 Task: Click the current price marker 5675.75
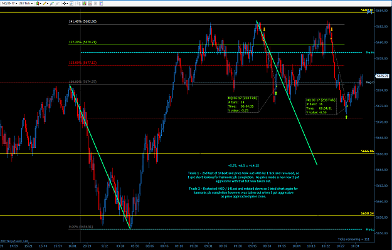click(x=383, y=76)
